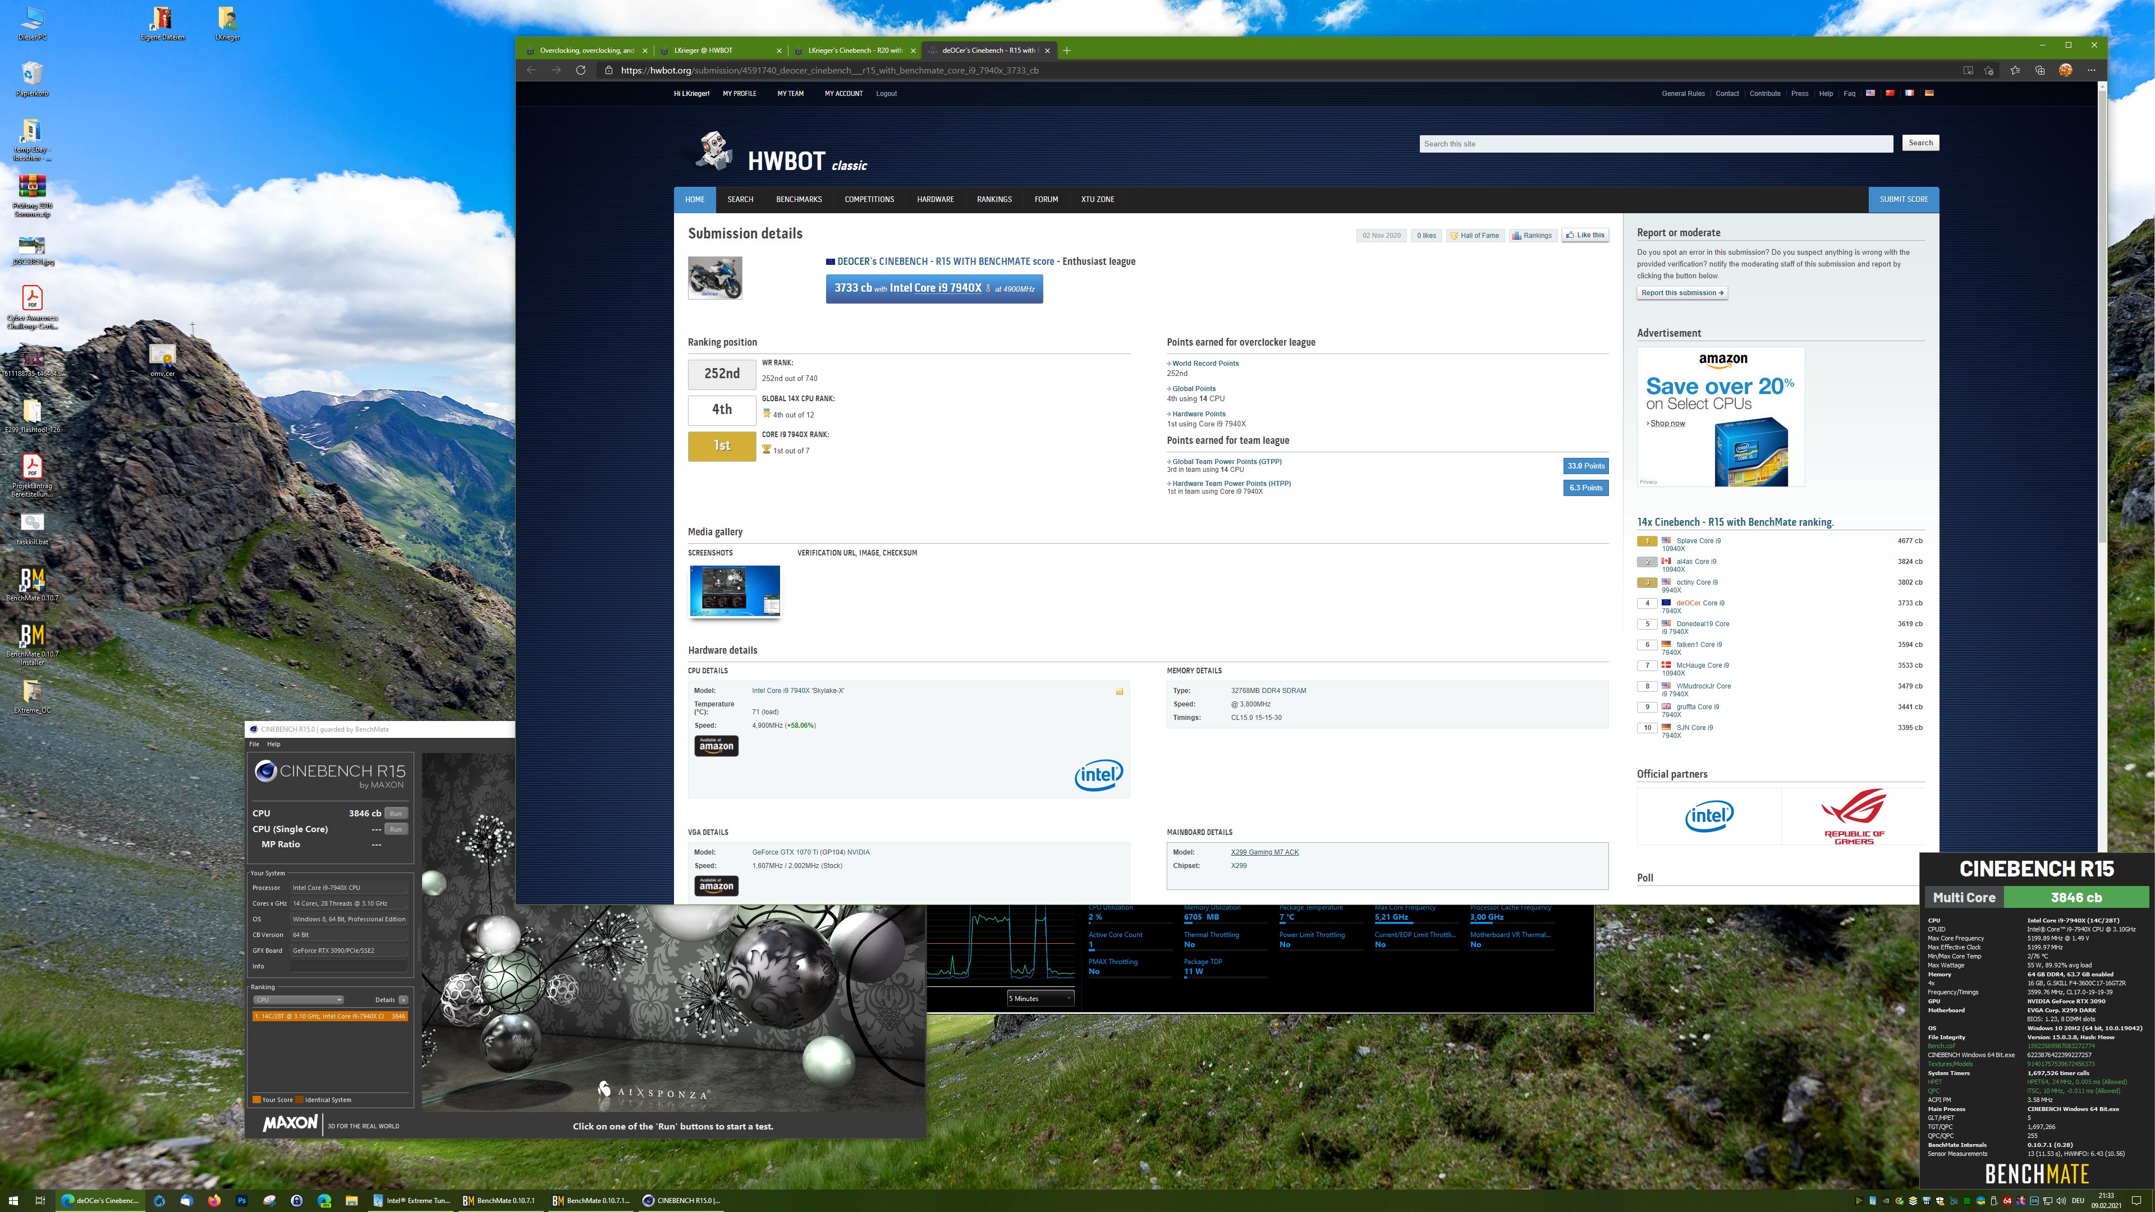Click the Windows Start button
Screen dimensions: 2155x1212
(x=13, y=1200)
